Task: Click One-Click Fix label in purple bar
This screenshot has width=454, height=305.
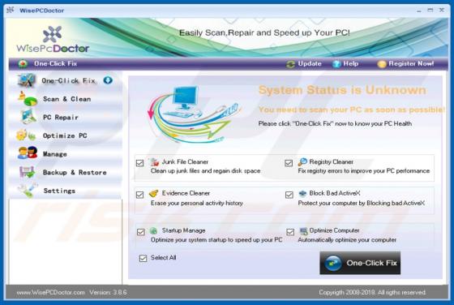Action: click(x=56, y=64)
